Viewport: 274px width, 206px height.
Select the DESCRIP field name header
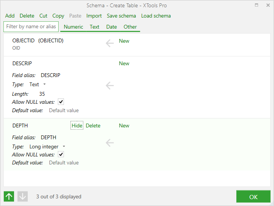(x=22, y=63)
